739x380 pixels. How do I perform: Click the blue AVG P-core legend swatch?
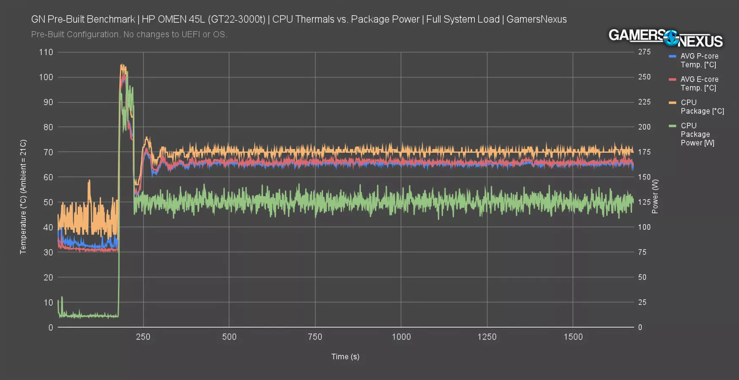(672, 56)
